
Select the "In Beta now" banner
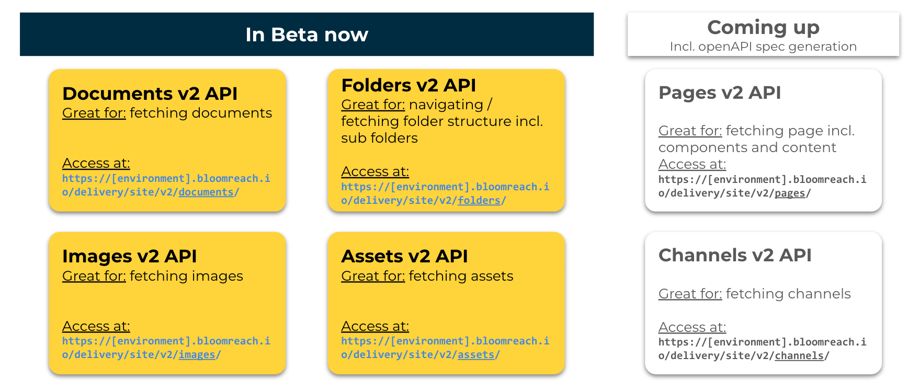click(307, 34)
